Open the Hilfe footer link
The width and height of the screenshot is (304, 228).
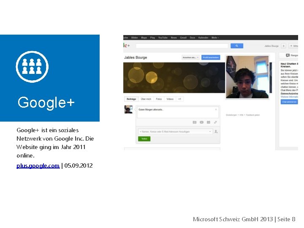(242, 115)
